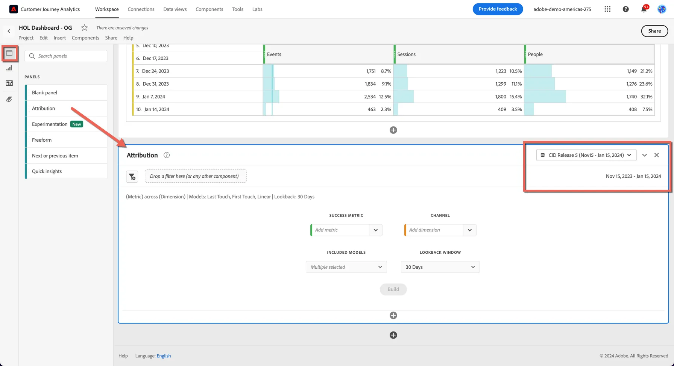Open the Panels icon in left rail
674x366 pixels.
[x=9, y=53]
